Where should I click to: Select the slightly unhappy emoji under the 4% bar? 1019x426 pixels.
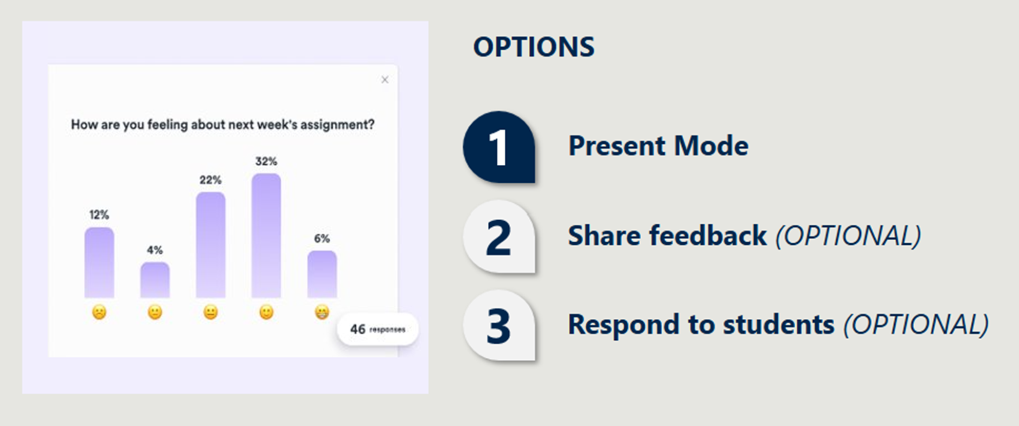pyautogui.click(x=155, y=312)
